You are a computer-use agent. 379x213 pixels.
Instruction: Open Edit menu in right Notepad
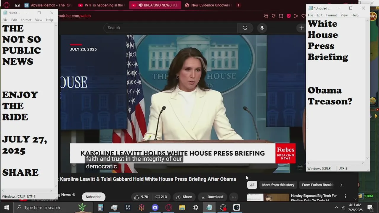[x=319, y=15]
